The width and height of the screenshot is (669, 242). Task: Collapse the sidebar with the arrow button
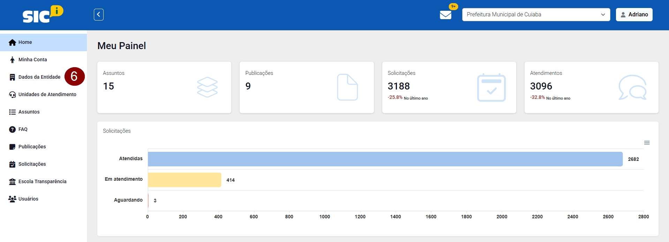point(99,15)
